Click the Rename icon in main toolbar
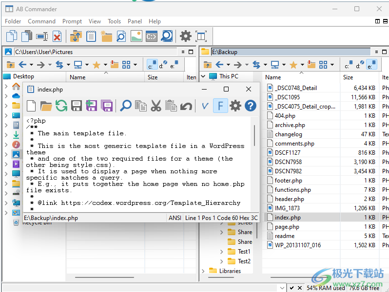The height and width of the screenshot is (292, 389). point(42,36)
